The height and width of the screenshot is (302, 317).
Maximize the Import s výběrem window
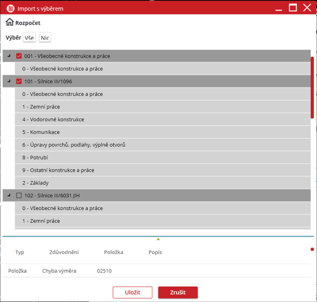coord(293,8)
